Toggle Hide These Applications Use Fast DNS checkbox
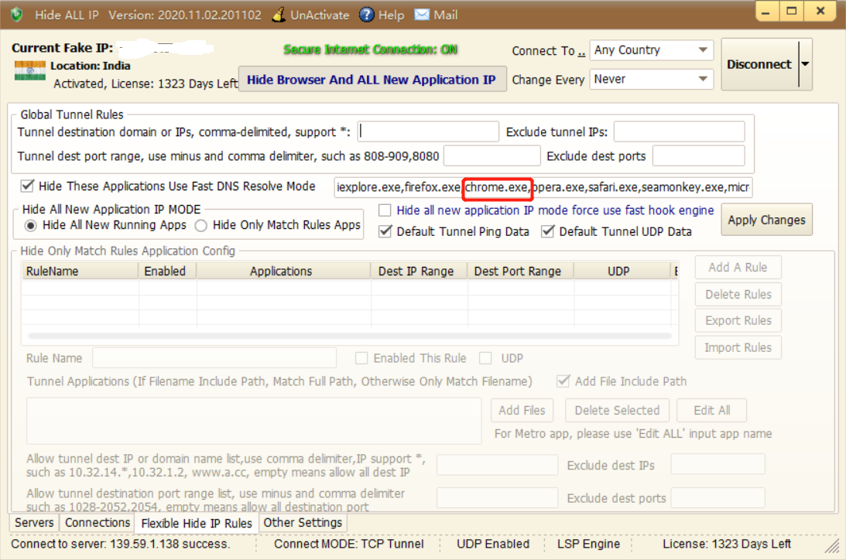This screenshot has width=846, height=560. (27, 186)
